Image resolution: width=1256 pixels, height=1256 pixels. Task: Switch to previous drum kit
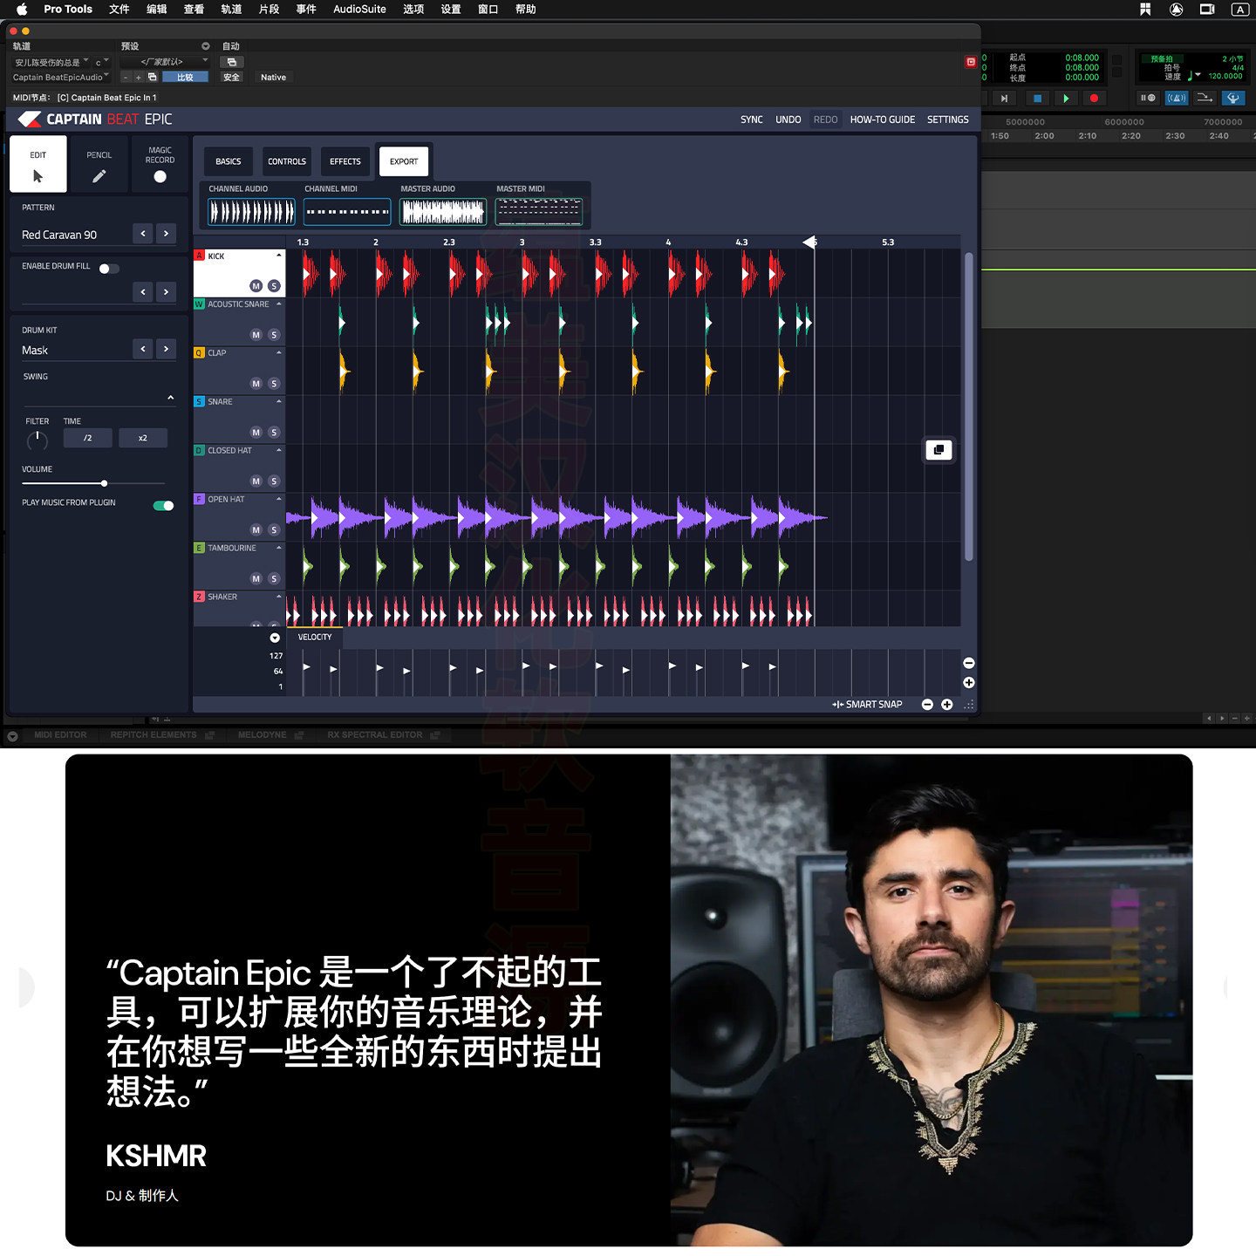pos(143,349)
